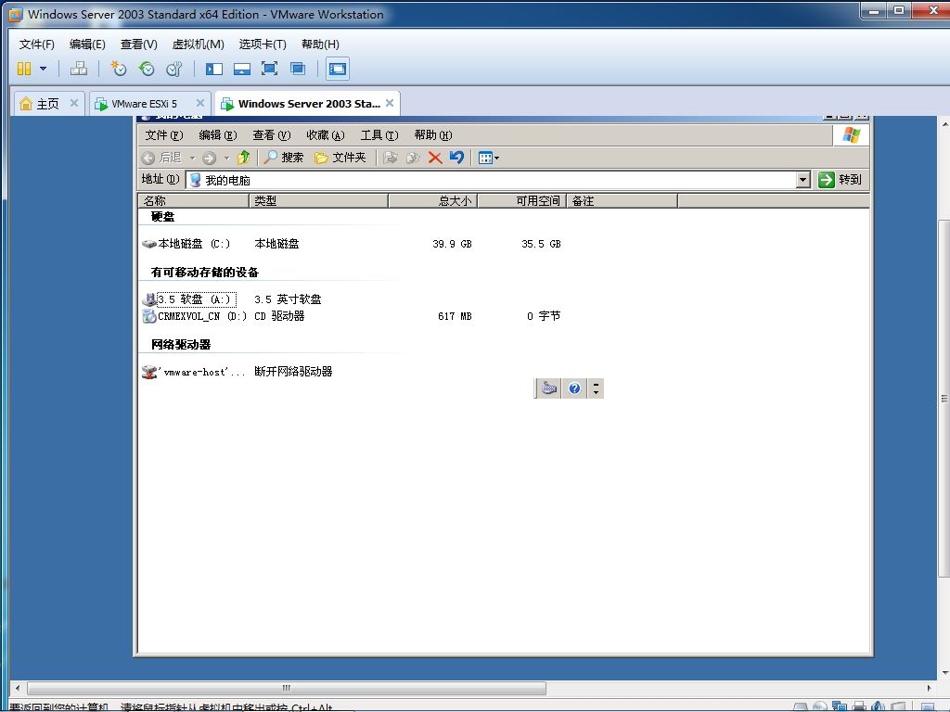Click the language bar keyboard icon
Viewport: 950px width, 712px height.
click(549, 388)
